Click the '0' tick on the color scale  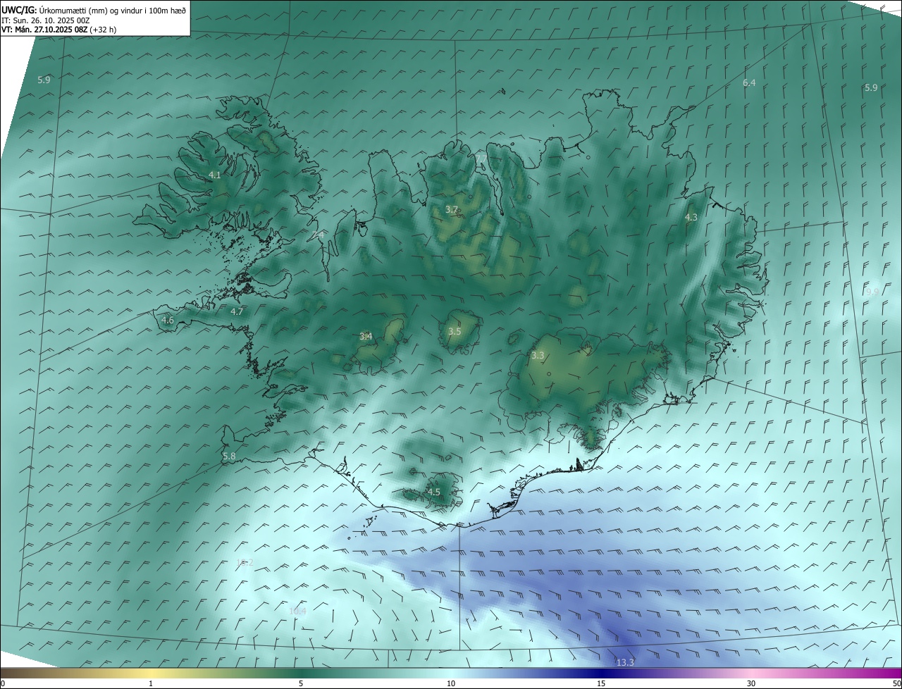[3, 683]
